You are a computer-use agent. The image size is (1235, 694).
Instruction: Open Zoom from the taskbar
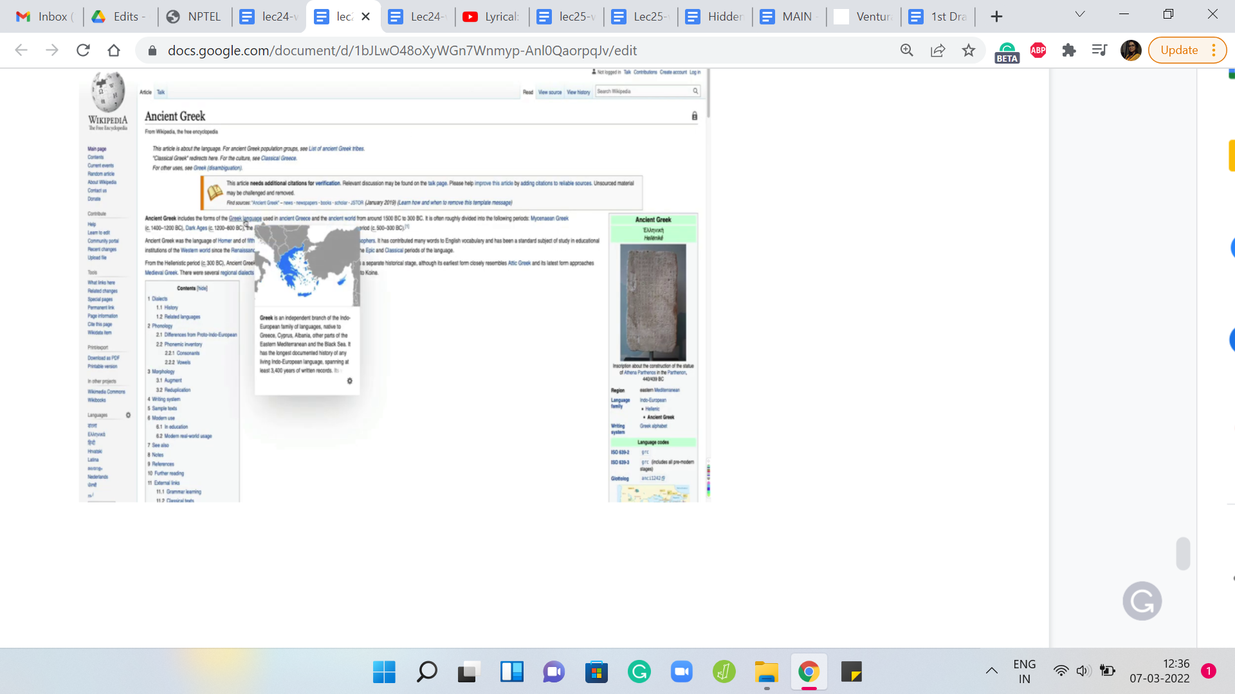click(681, 672)
